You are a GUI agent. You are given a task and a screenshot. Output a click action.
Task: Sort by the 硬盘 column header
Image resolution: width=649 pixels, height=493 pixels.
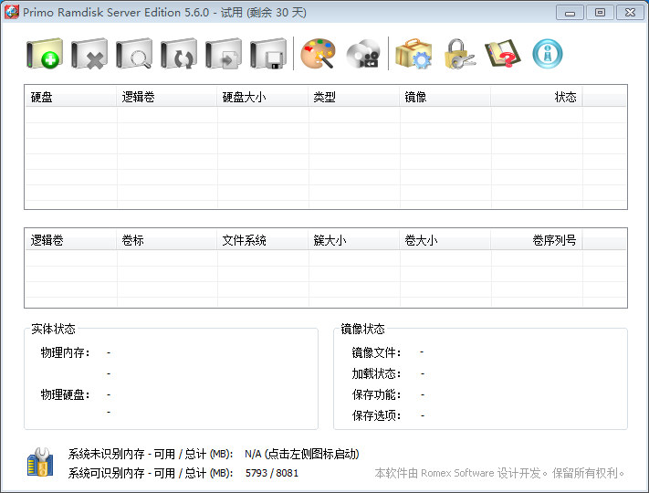tap(71, 97)
